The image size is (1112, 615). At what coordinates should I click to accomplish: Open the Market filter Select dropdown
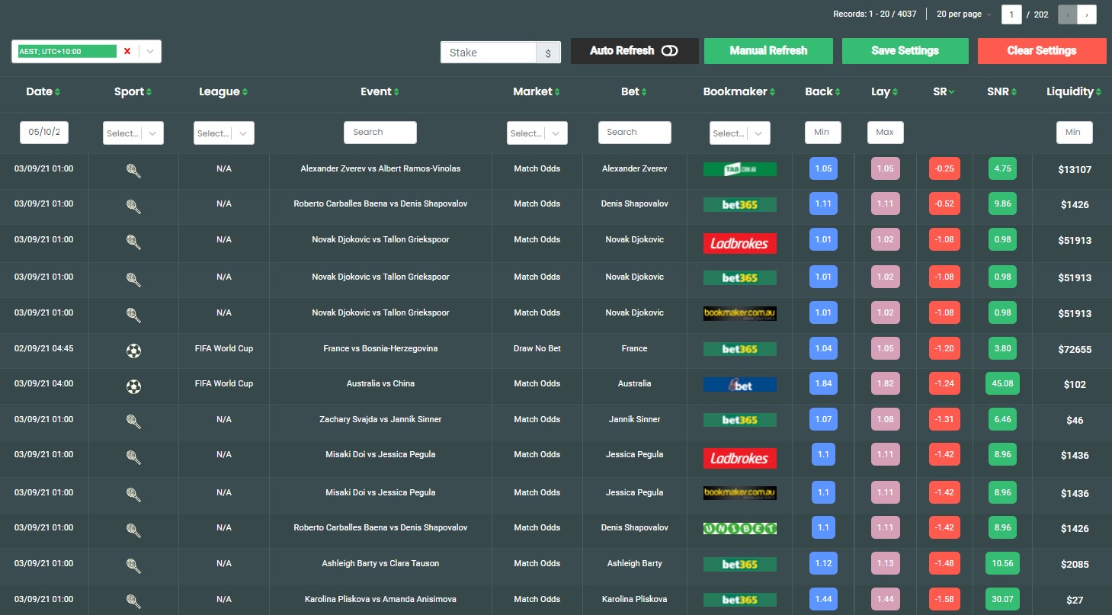(x=537, y=133)
